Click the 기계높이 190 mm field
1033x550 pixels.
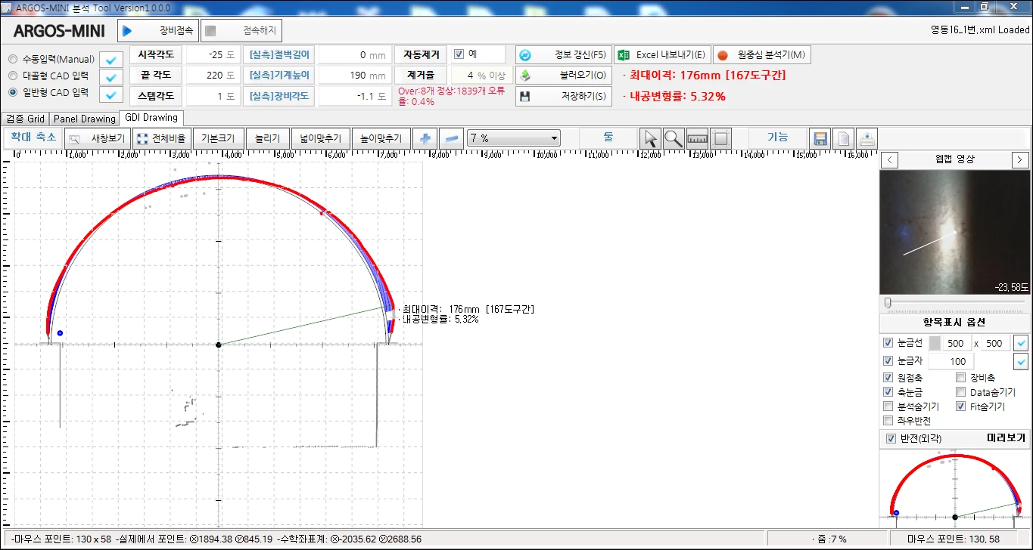point(355,76)
